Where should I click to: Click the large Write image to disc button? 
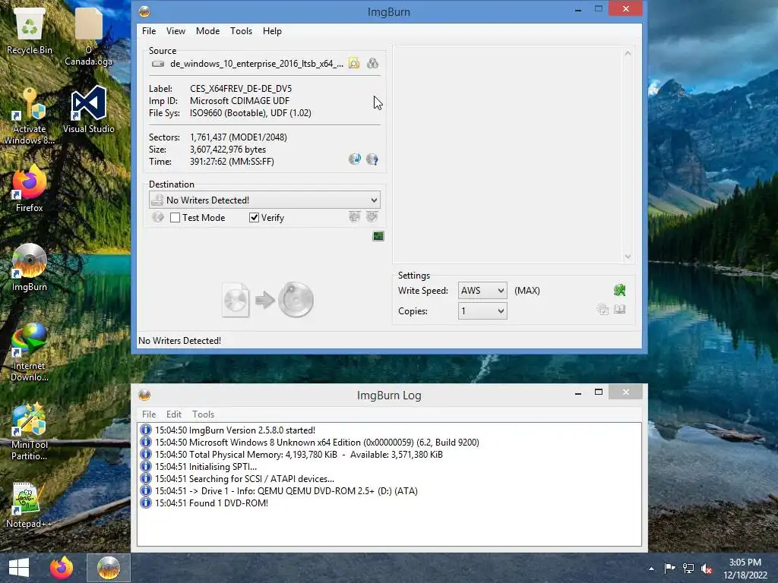268,300
